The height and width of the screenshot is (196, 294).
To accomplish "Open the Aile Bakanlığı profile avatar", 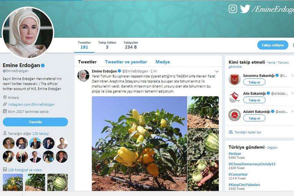I will (235, 97).
